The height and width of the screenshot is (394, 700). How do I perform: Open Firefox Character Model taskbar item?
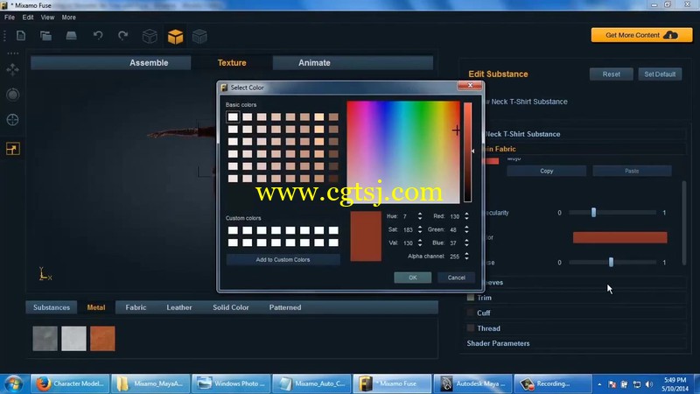[70, 383]
